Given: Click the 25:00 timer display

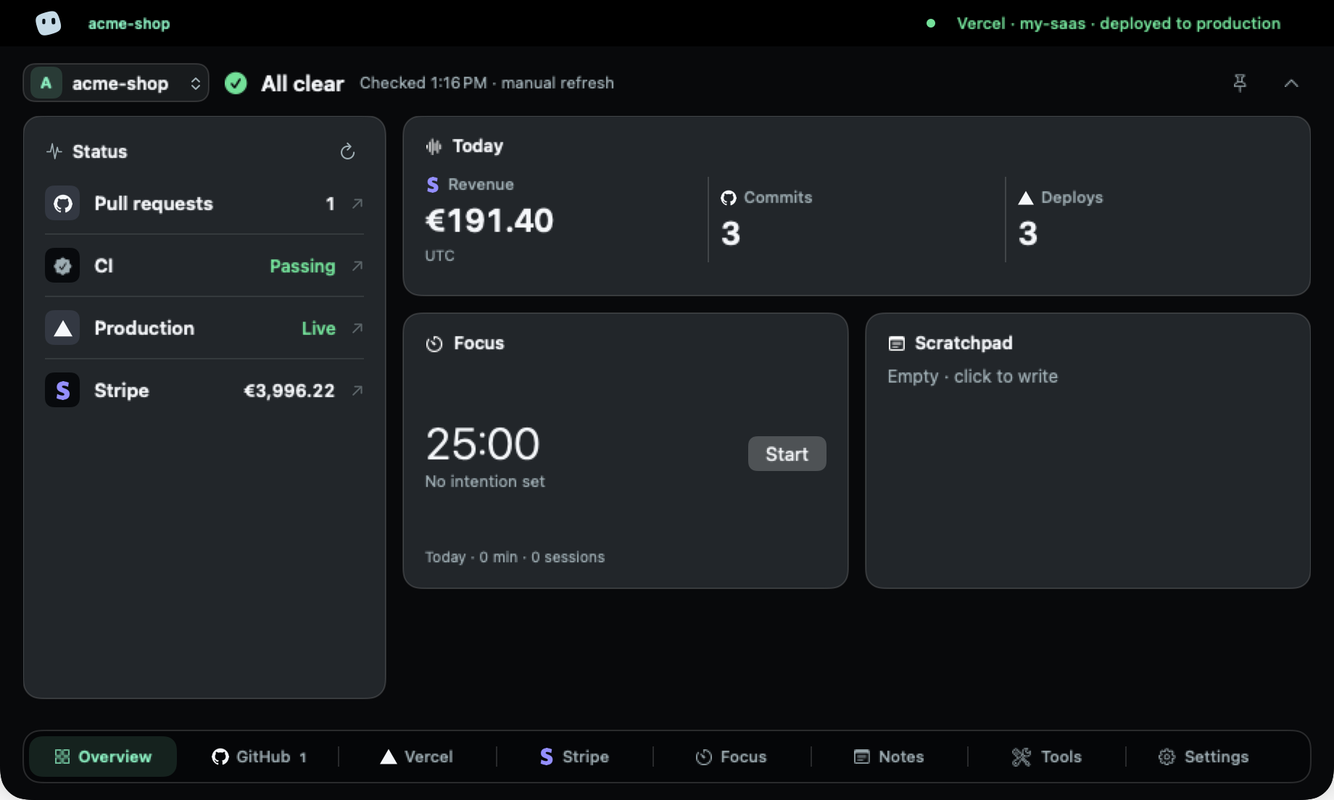Looking at the screenshot, I should [x=483, y=443].
